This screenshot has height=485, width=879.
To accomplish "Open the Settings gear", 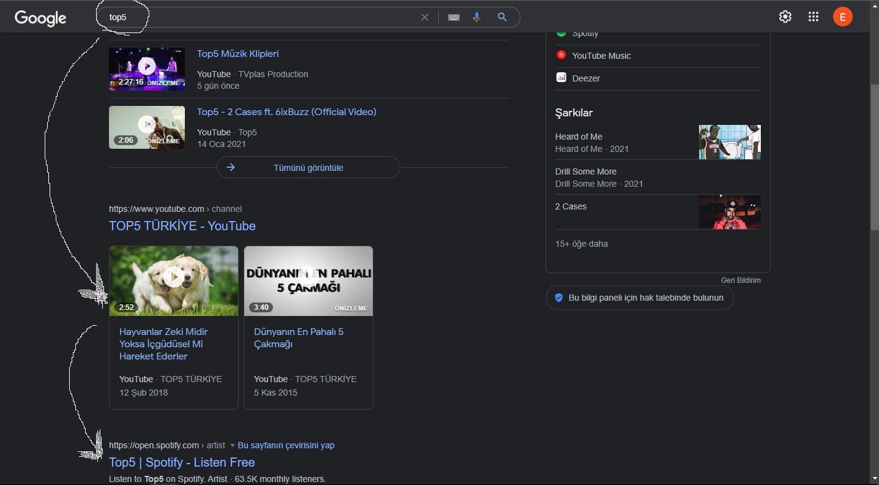I will (785, 17).
